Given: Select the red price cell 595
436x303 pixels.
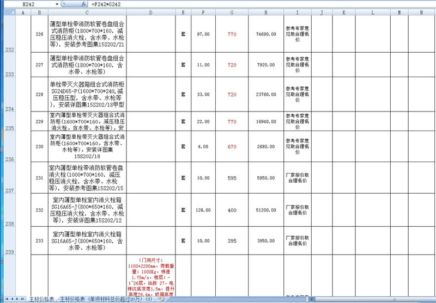Looking at the screenshot, I should 232,178.
